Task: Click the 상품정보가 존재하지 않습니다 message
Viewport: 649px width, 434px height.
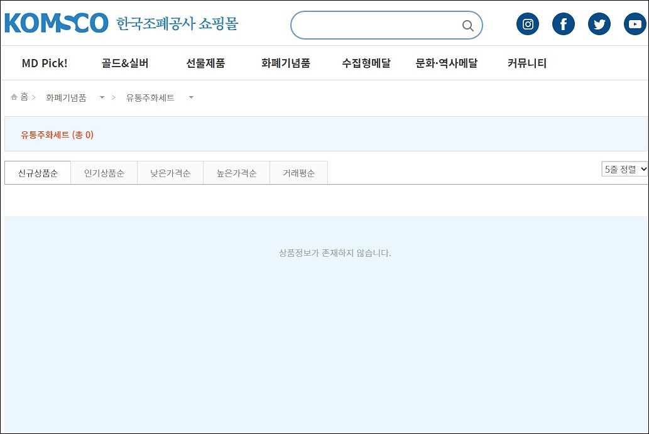Action: pos(335,252)
